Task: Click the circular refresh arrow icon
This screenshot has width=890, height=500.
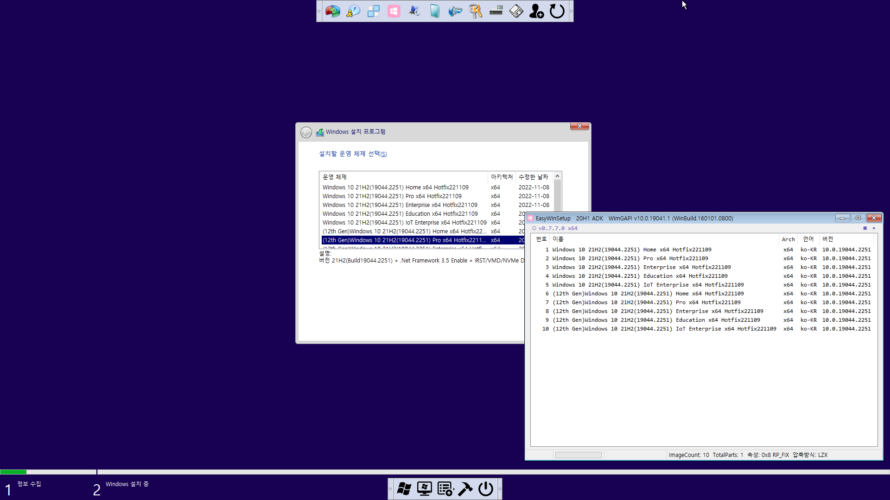Action: tap(557, 11)
